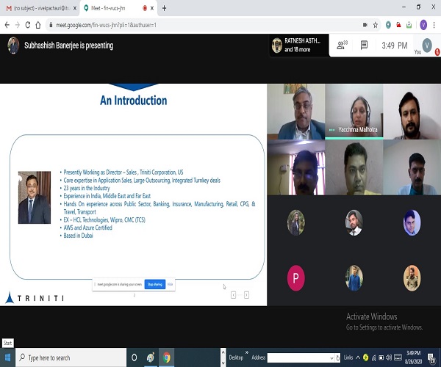The height and width of the screenshot is (367, 441).
Task: Open the browser home page
Action: tap(38, 25)
